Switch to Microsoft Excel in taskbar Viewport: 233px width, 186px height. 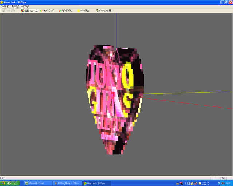tap(38, 183)
